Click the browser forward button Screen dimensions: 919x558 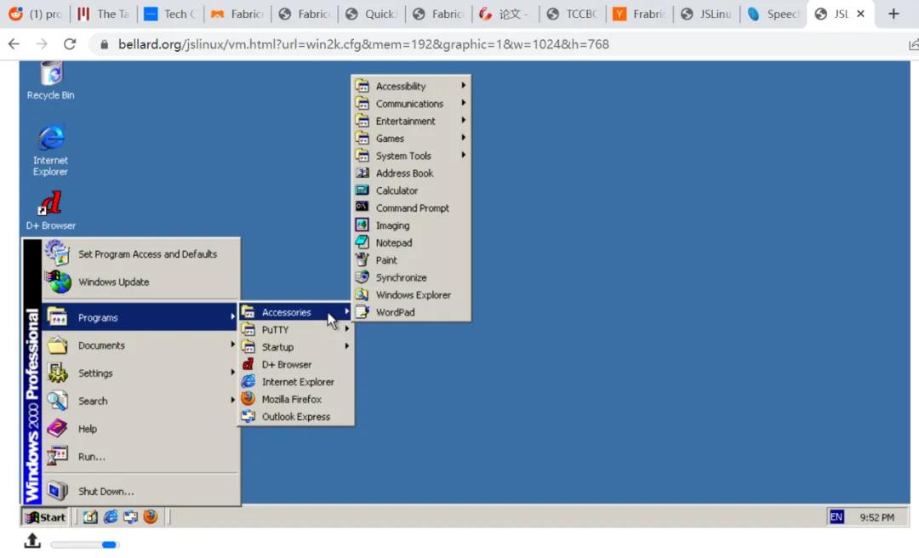click(x=42, y=44)
